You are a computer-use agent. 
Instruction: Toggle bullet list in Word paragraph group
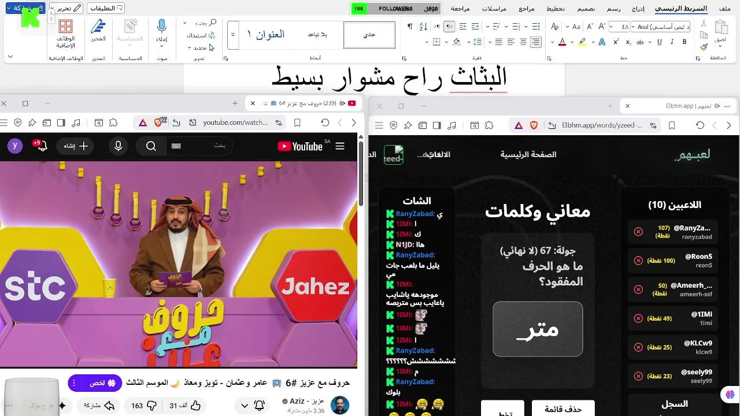(x=535, y=27)
